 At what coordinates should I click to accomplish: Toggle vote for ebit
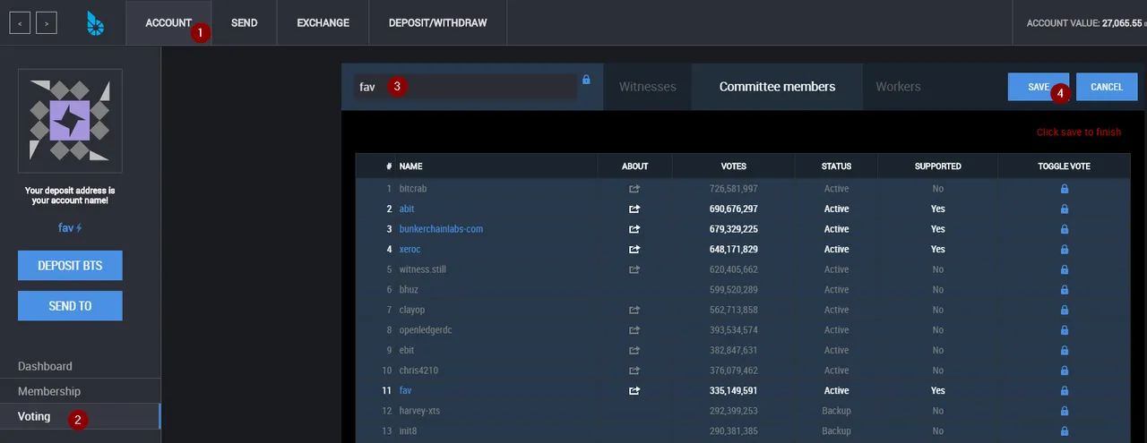[x=1065, y=350]
